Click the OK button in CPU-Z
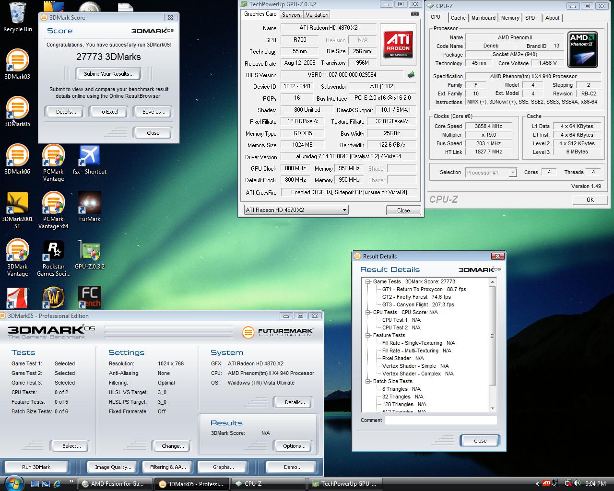Viewport: 614px width, 491px height. [x=590, y=200]
